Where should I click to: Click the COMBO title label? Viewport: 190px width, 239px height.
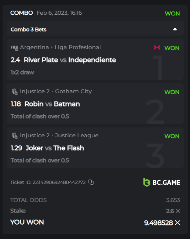pos(22,13)
